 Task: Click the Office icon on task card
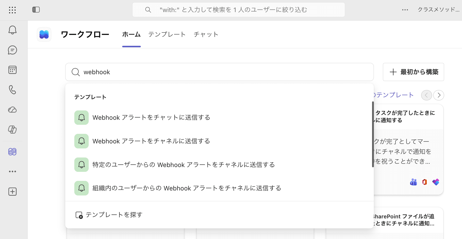tap(425, 182)
